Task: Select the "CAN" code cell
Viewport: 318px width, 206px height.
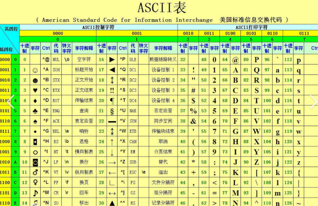Action: coord(133,141)
